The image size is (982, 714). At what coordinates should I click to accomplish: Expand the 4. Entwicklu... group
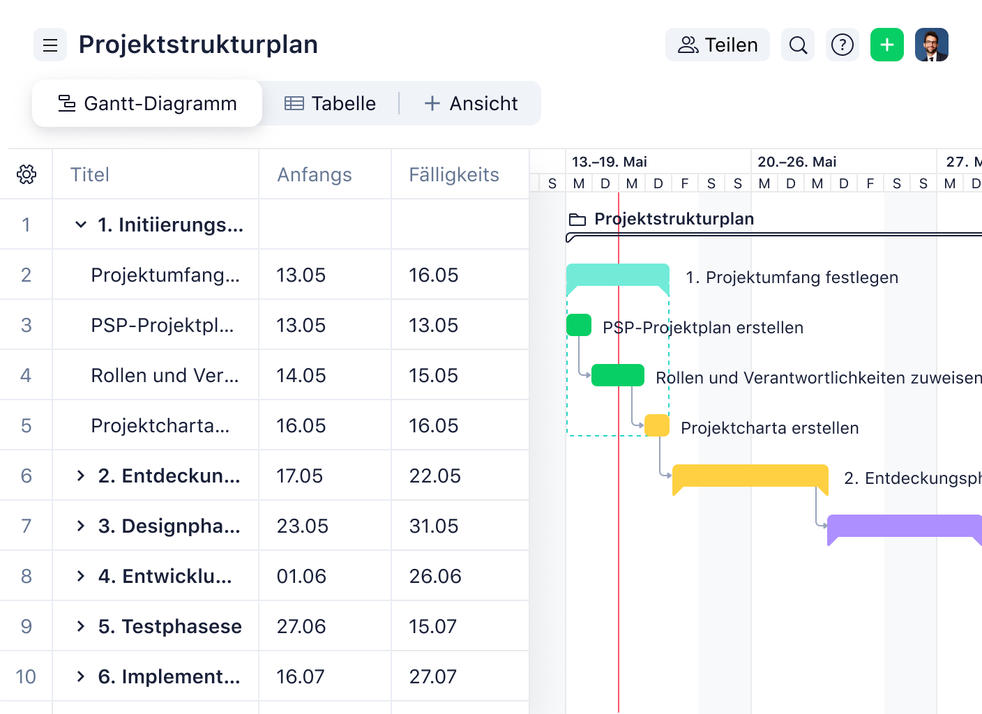[81, 576]
